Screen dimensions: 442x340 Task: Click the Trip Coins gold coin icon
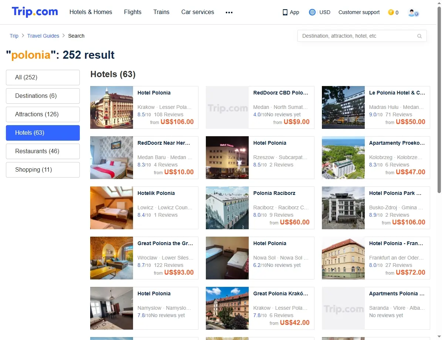click(x=391, y=12)
